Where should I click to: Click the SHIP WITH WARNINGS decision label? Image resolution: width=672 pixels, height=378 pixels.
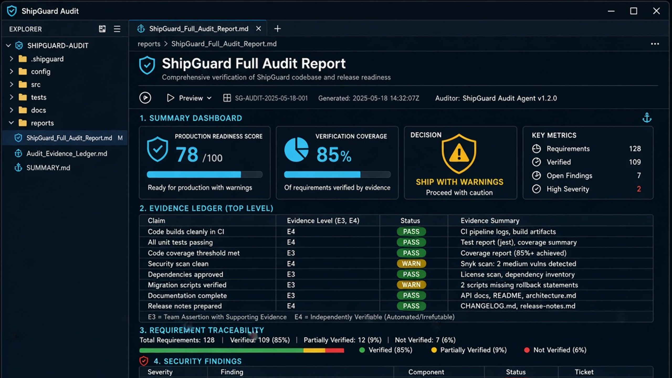pyautogui.click(x=460, y=182)
